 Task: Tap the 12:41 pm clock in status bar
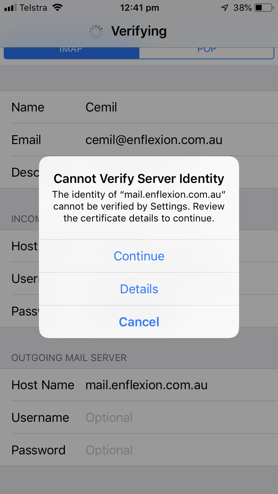139,8
